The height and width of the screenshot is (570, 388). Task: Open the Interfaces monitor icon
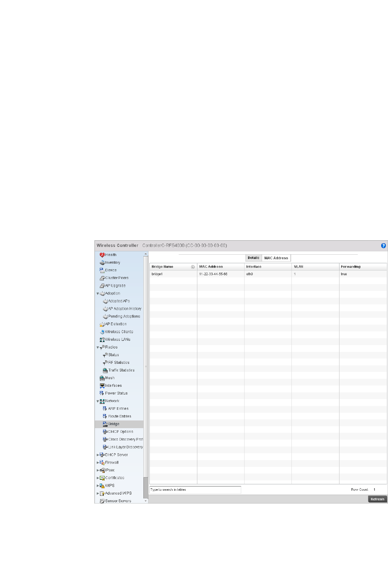(102, 386)
